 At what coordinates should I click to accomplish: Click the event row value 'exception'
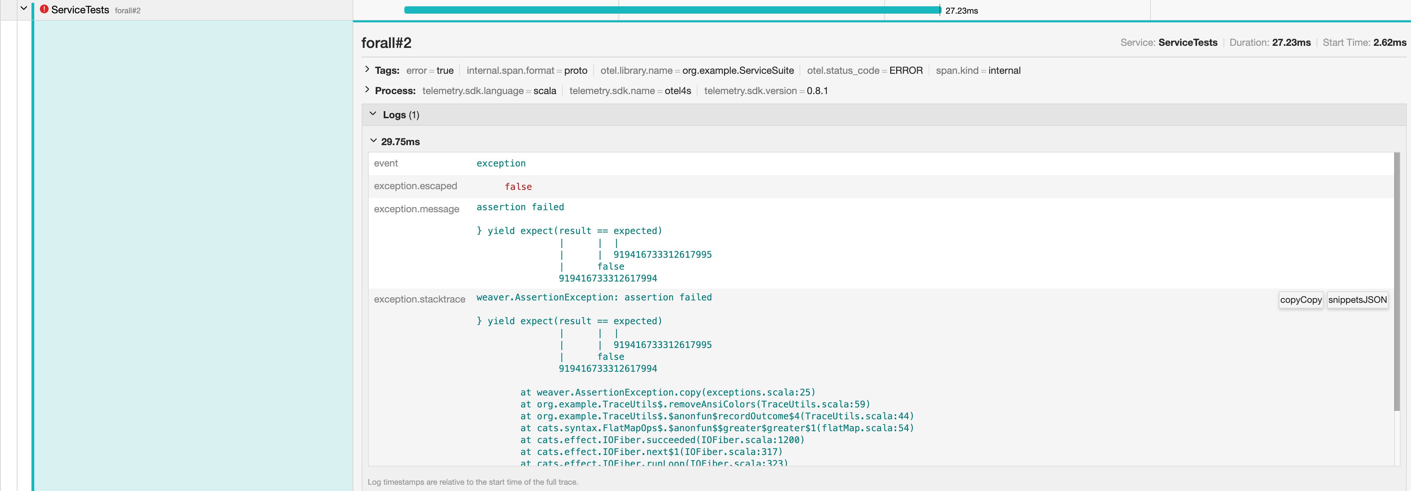coord(501,163)
